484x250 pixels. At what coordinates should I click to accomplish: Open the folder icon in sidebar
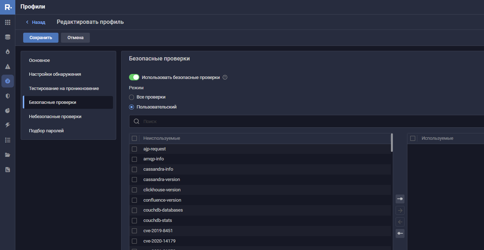[x=7, y=155]
